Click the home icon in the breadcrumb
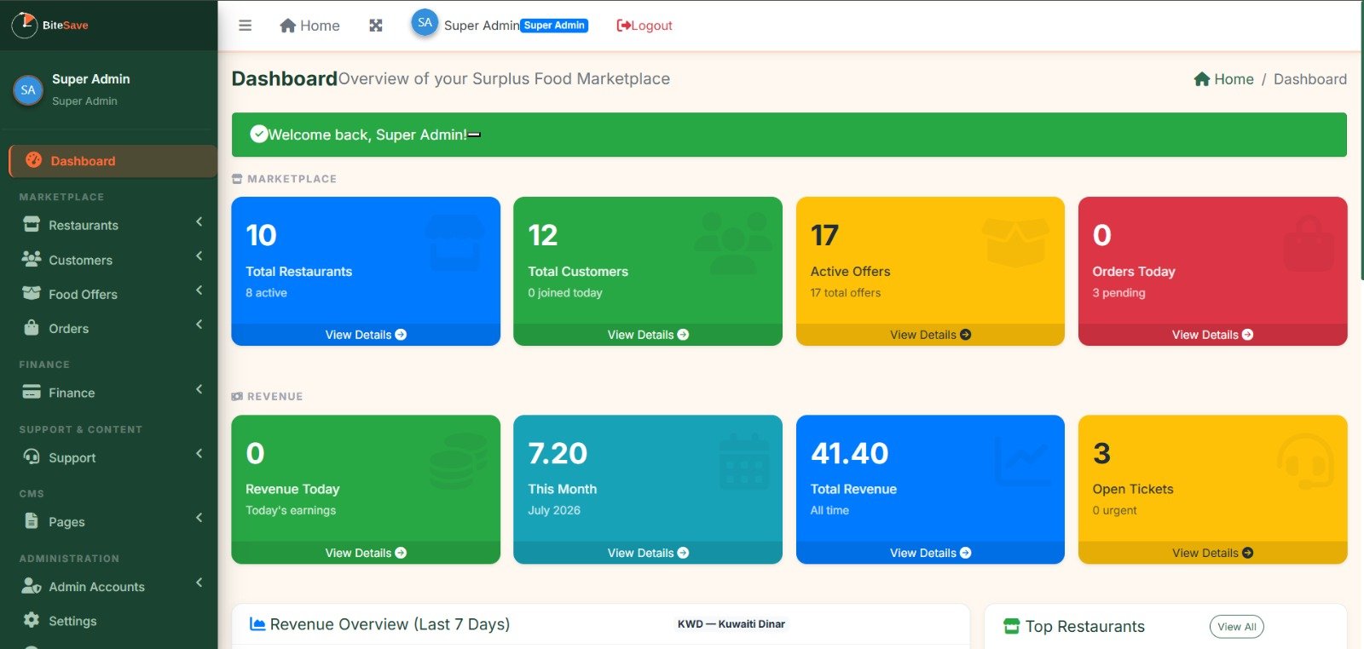The height and width of the screenshot is (649, 1364). (1202, 79)
